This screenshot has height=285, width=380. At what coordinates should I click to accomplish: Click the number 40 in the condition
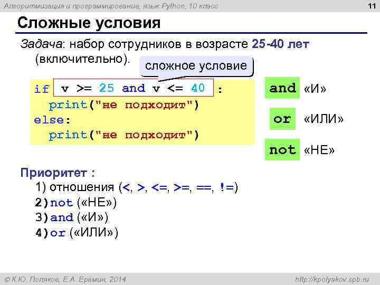pyautogui.click(x=198, y=88)
